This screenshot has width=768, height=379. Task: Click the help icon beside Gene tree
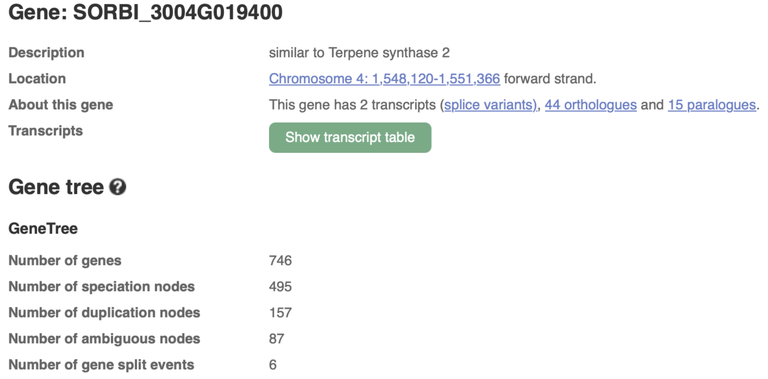(x=118, y=187)
